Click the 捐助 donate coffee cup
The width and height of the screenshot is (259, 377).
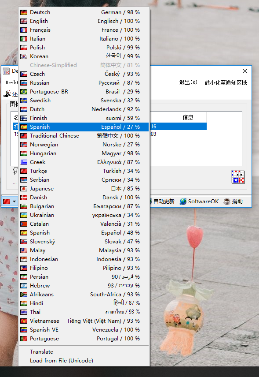click(x=233, y=202)
